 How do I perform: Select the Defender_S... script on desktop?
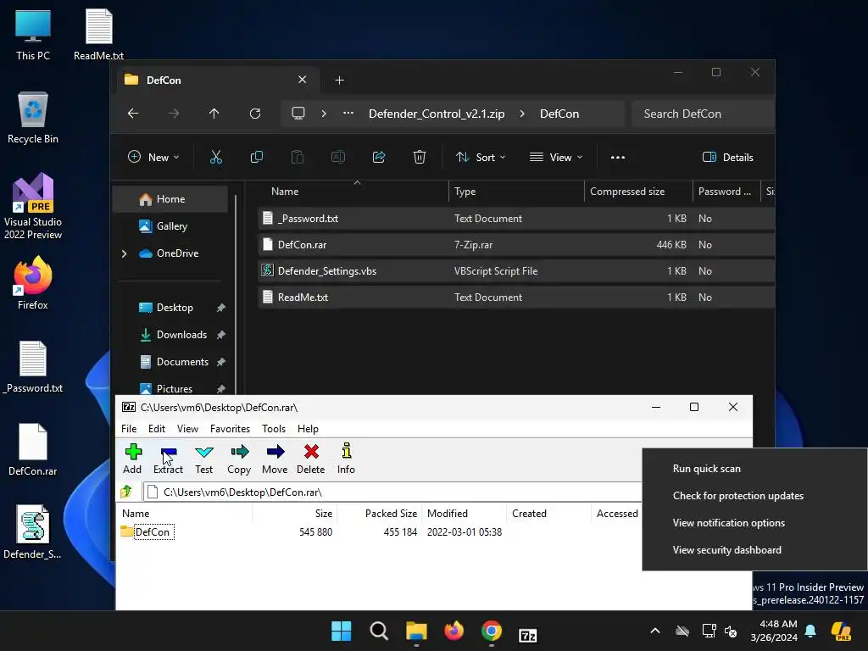[x=33, y=532]
